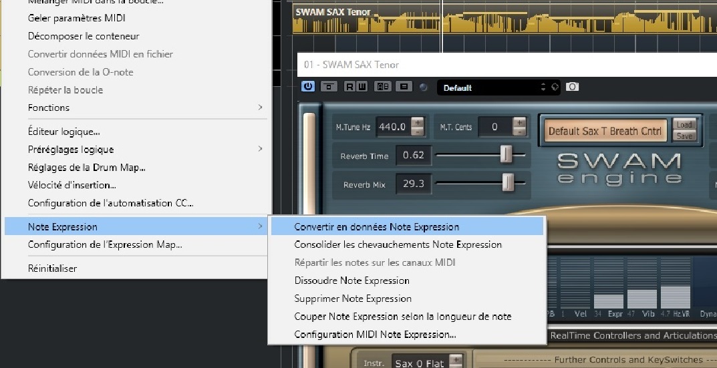717x368 pixels.
Task: Enable Read automation (R) button
Action: (349, 86)
